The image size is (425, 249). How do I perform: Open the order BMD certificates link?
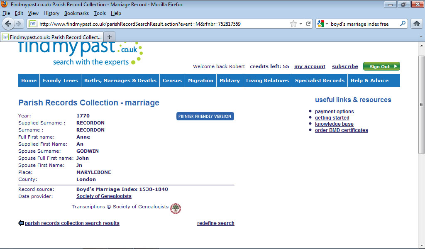tap(342, 130)
